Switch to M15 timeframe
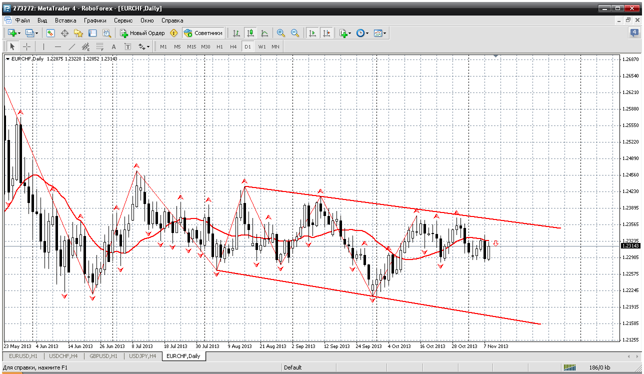644x374 pixels. click(191, 46)
